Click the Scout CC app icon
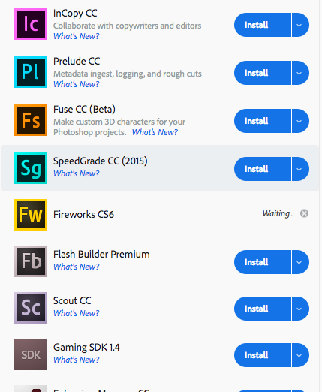Screen dimensions: 322x392 [x=31, y=308]
